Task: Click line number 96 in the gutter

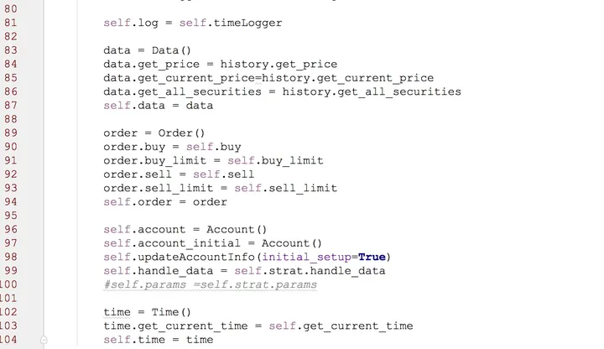Action: coord(10,230)
